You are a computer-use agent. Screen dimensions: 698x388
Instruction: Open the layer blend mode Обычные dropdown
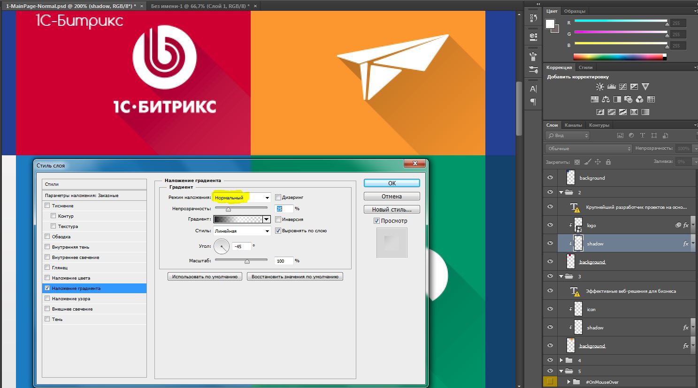(x=589, y=148)
